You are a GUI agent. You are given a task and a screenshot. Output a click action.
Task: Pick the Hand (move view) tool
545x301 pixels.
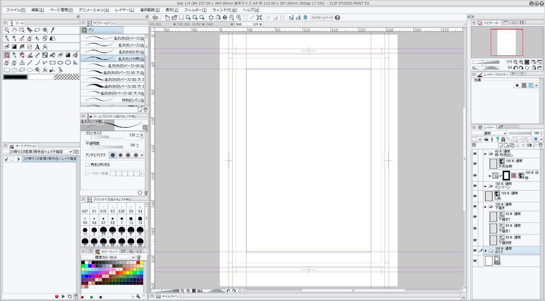click(14, 30)
